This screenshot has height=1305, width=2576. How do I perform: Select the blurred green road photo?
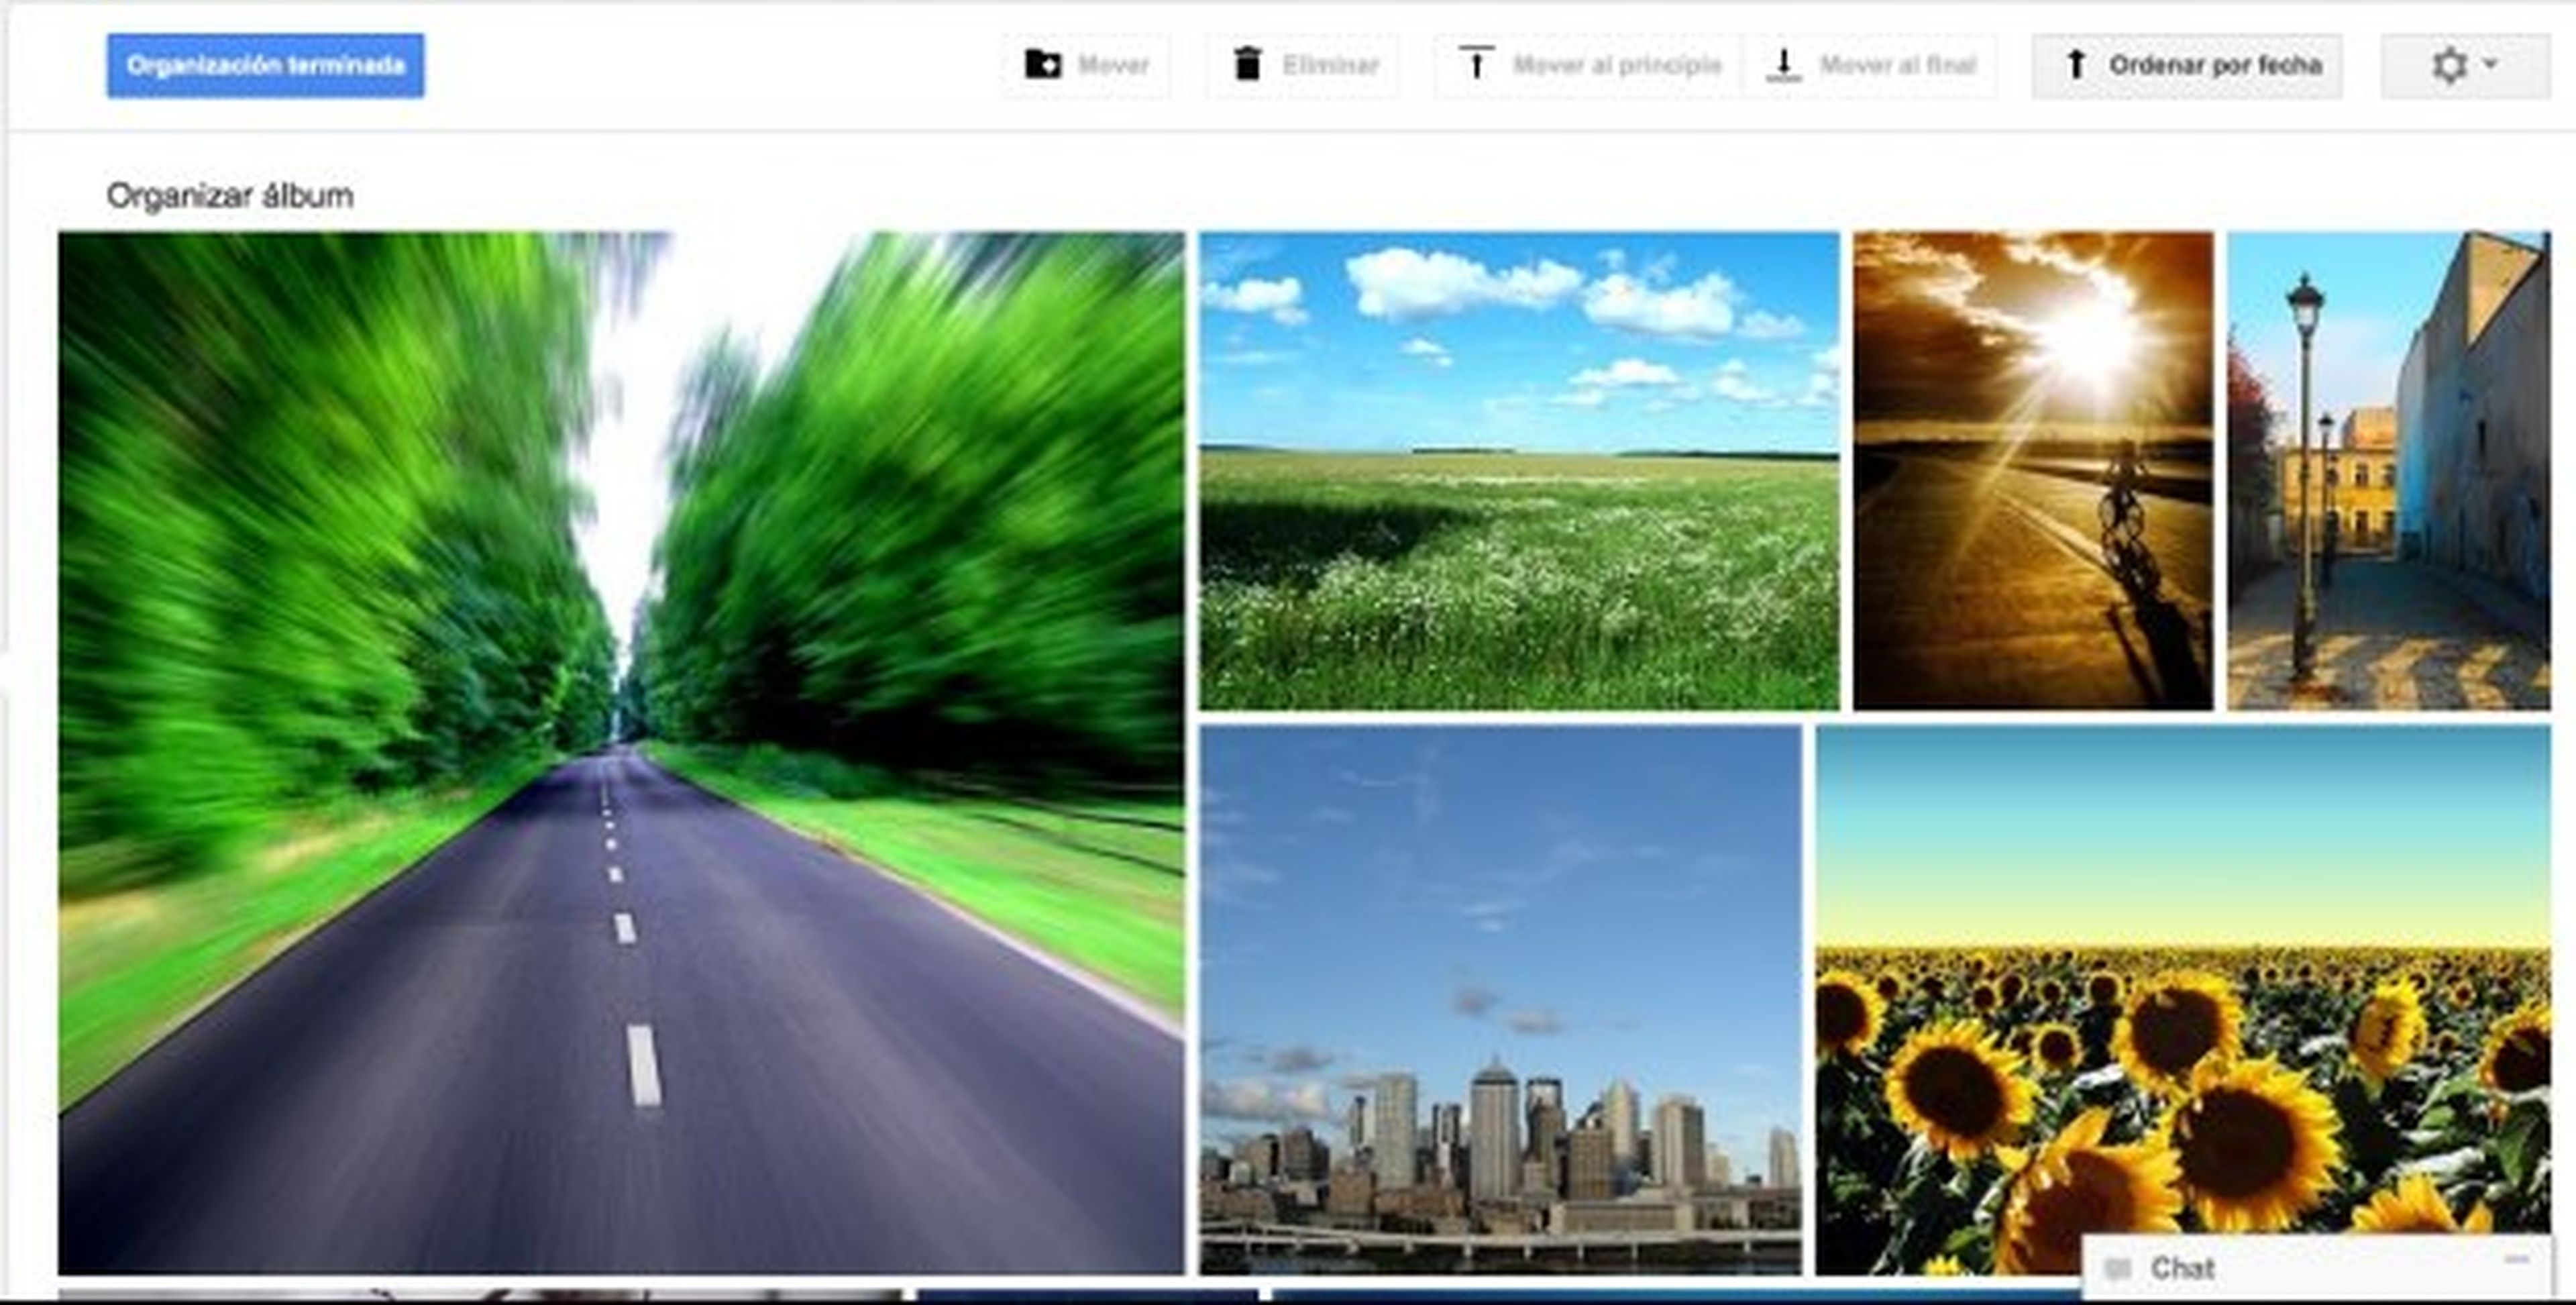(620, 752)
